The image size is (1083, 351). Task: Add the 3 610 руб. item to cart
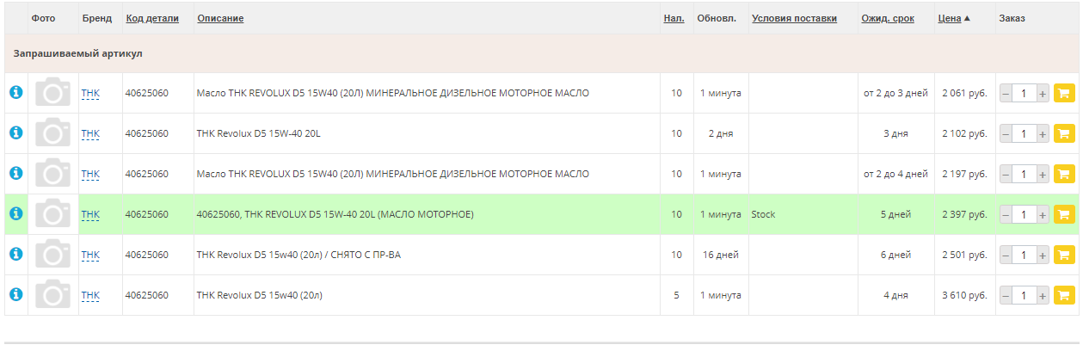(1064, 295)
